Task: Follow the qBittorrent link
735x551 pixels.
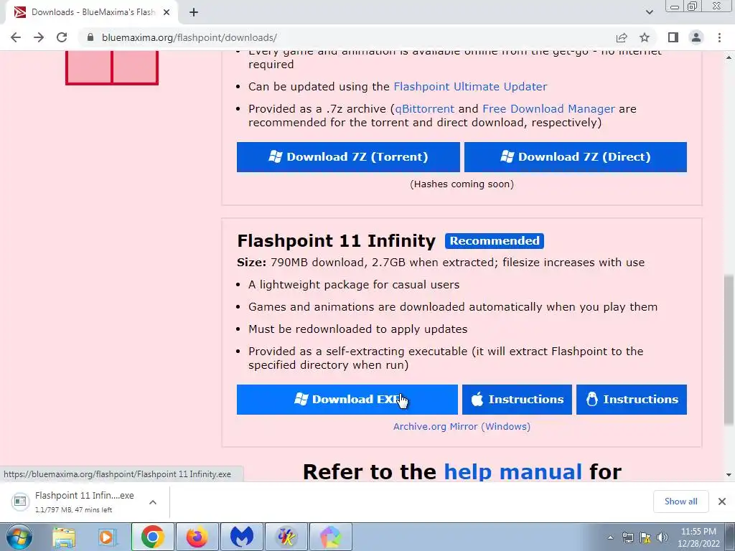Action: pyautogui.click(x=425, y=109)
